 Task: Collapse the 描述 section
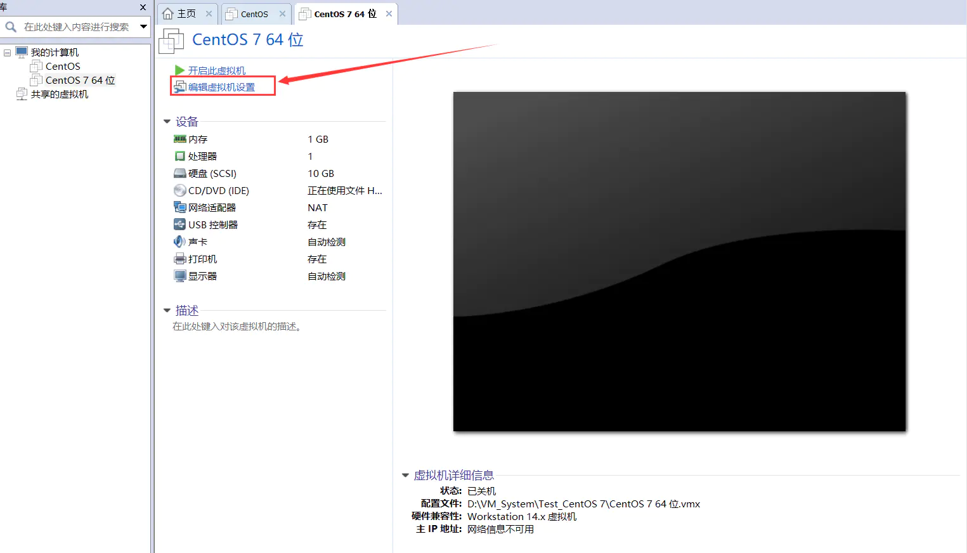167,310
